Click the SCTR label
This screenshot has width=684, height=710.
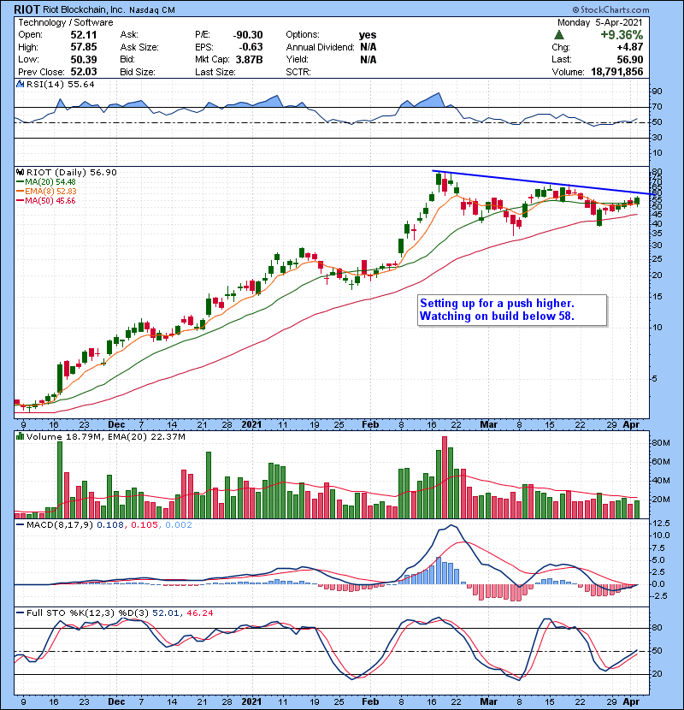[298, 72]
